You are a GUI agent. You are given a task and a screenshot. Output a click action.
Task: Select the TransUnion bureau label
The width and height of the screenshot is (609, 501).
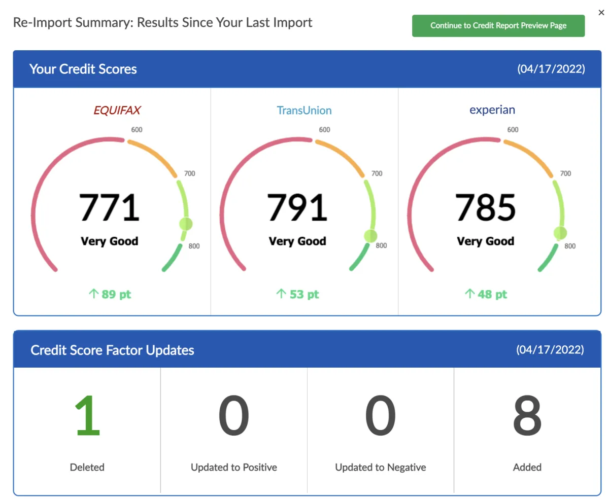click(x=304, y=110)
